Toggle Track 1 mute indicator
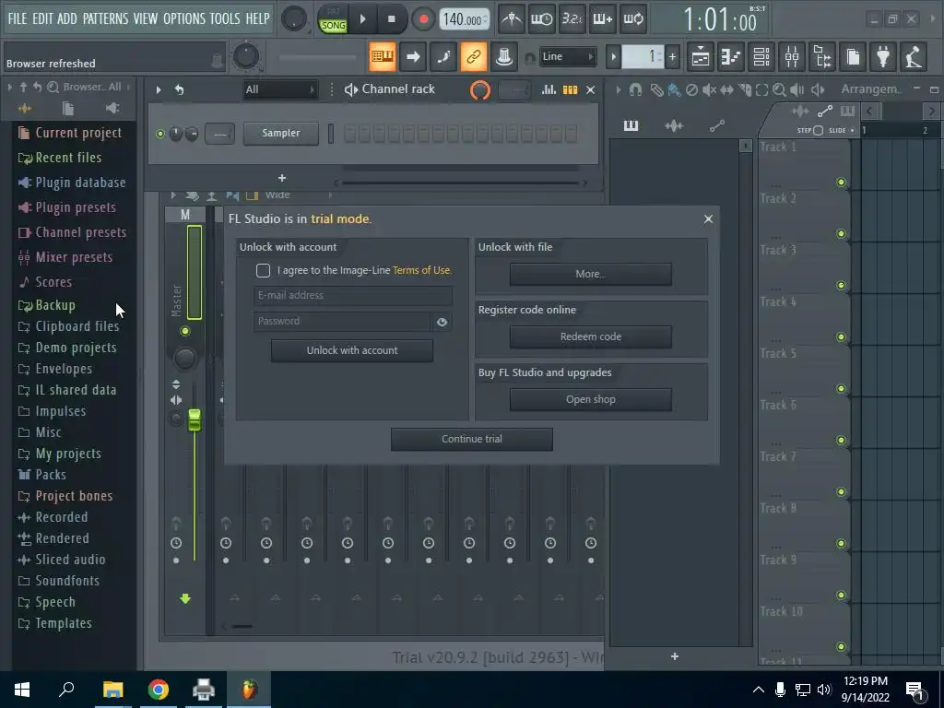The width and height of the screenshot is (944, 708). (841, 183)
